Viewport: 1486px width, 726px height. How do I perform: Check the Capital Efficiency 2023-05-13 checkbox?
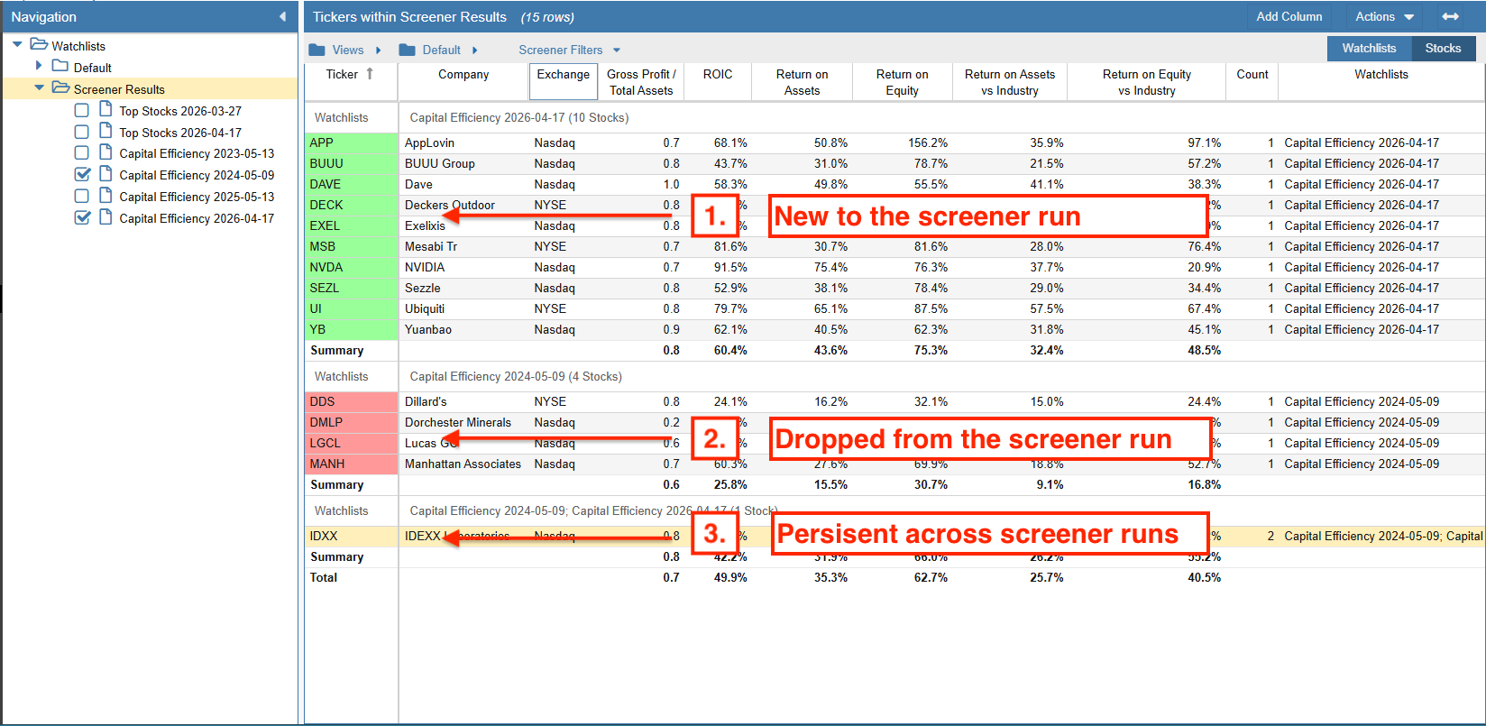click(x=82, y=153)
